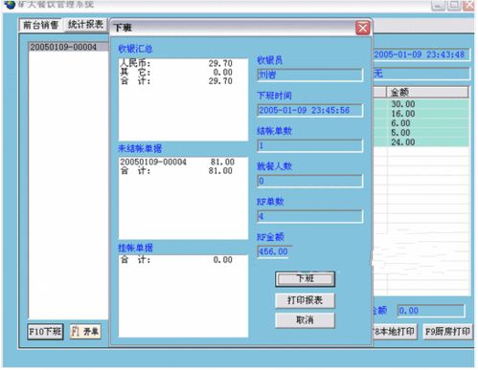
Task: Click the RF单数 field showing 4
Action: 309,216
